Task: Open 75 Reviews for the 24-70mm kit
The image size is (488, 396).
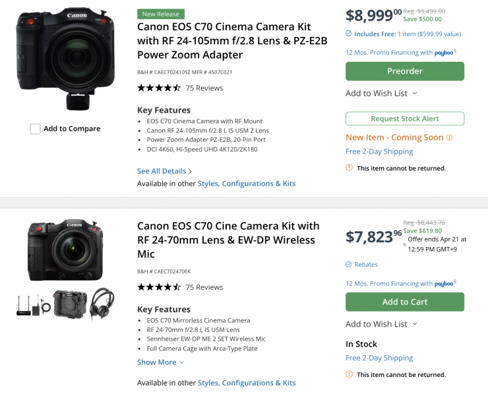Action: (x=204, y=287)
